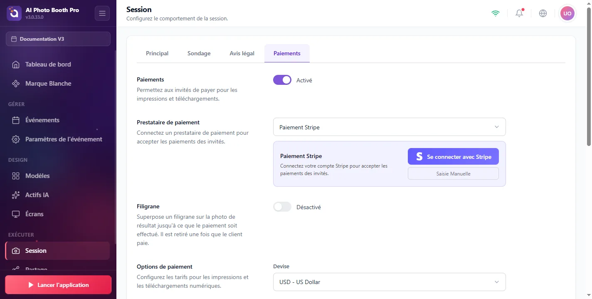Click the Activé label

coord(304,80)
